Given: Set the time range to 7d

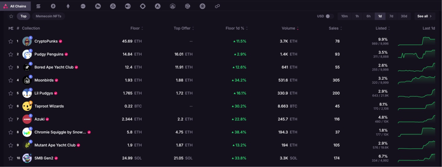Looking at the screenshot, I should (391, 16).
